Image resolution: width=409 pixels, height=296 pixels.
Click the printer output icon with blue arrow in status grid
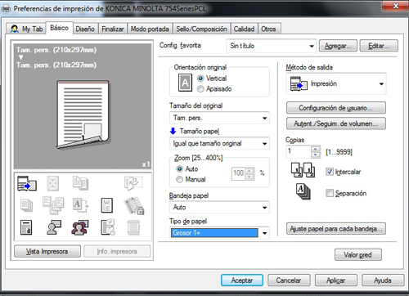pyautogui.click(x=27, y=183)
